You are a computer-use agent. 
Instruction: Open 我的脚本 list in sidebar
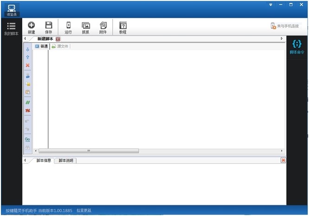click(11, 29)
